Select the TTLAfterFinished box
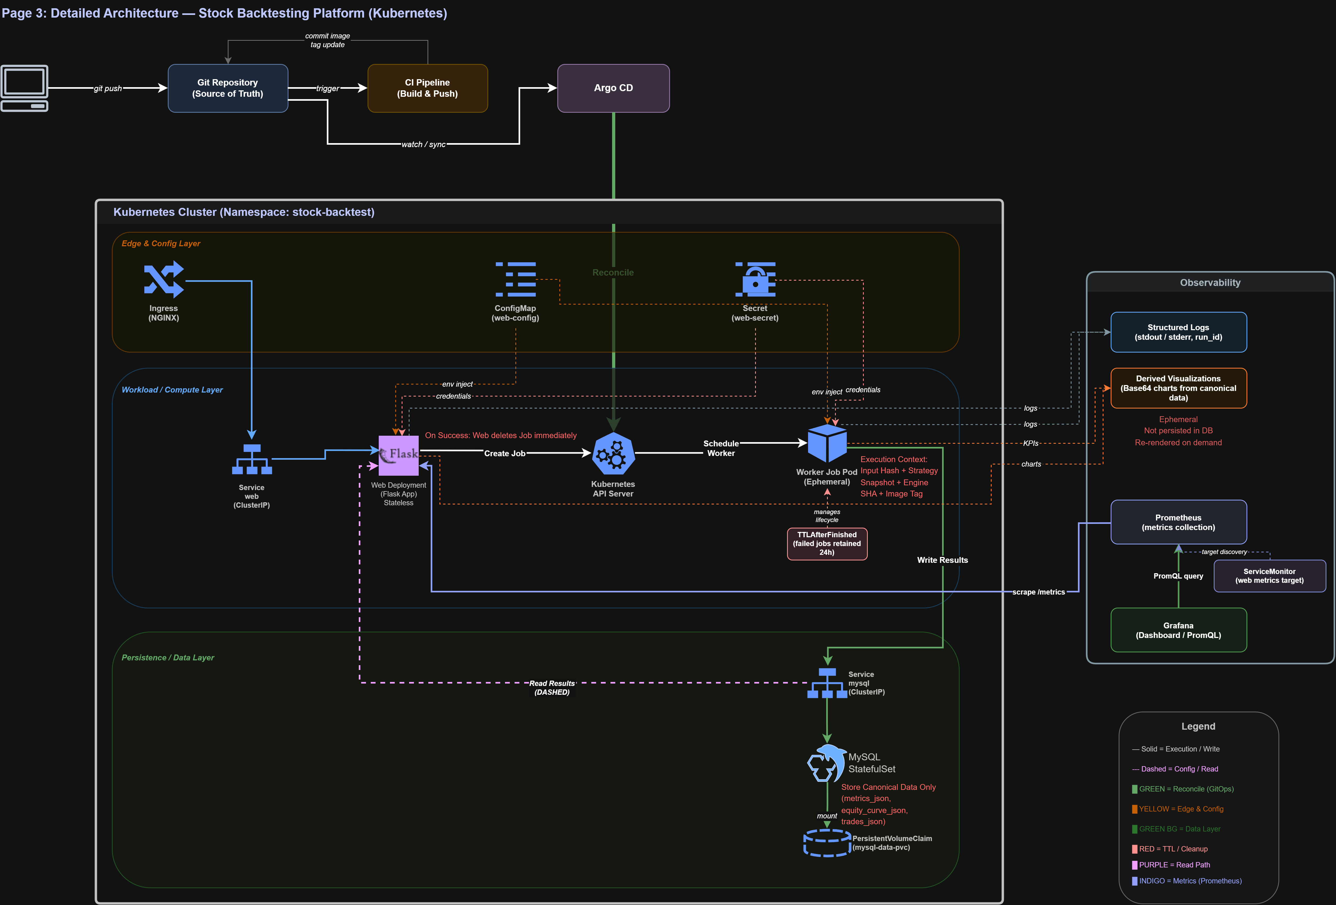This screenshot has width=1336, height=905. click(x=827, y=544)
